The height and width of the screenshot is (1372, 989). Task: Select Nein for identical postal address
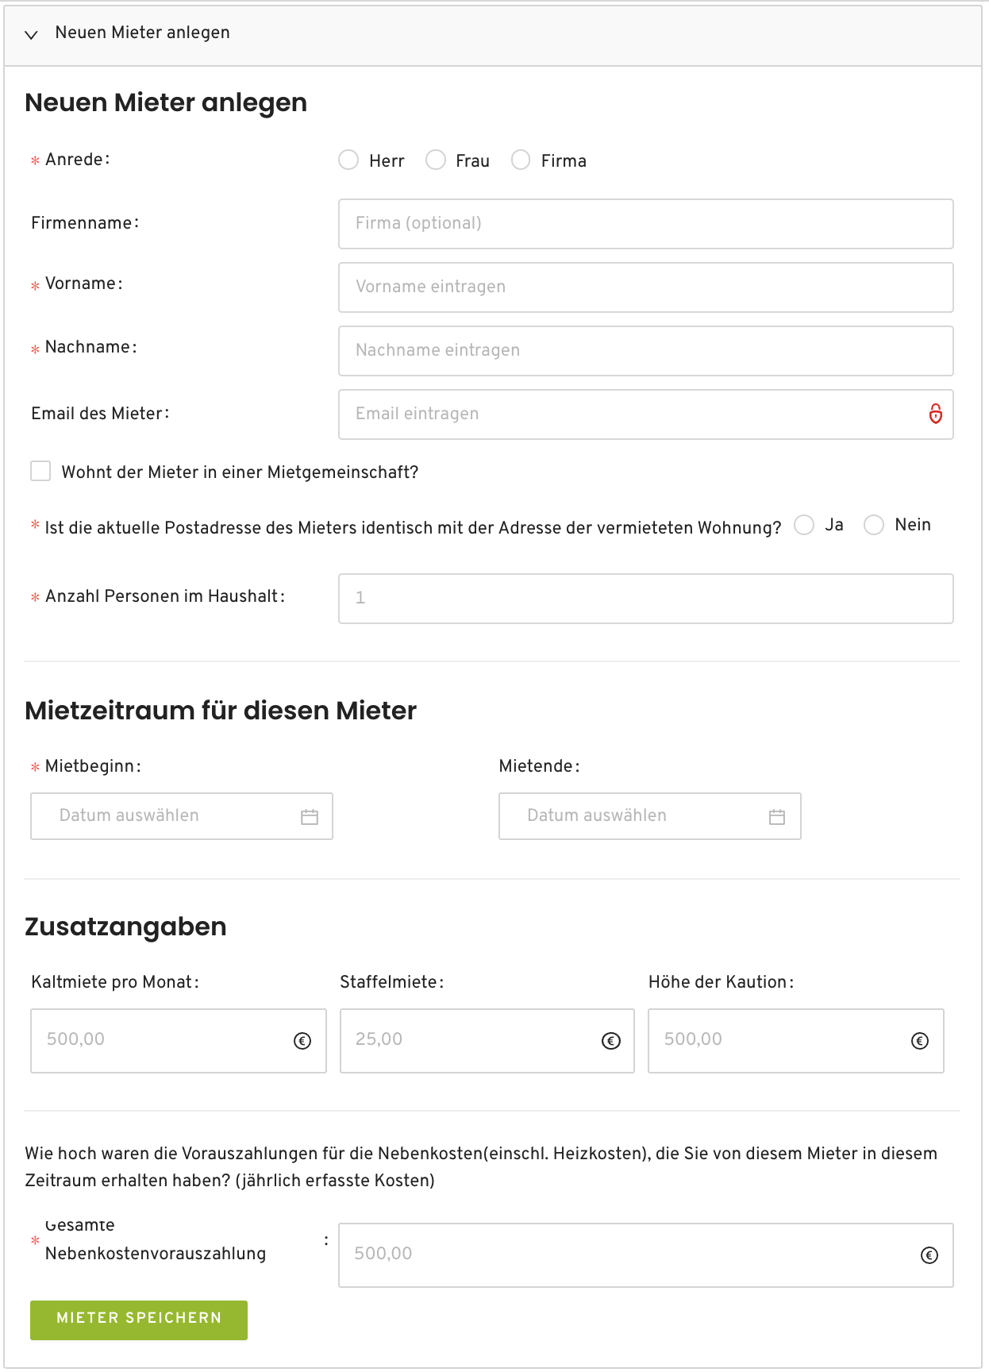coord(874,526)
